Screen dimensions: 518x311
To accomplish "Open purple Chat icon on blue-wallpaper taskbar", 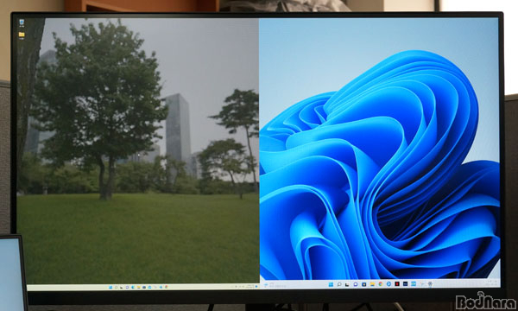I will click(356, 284).
